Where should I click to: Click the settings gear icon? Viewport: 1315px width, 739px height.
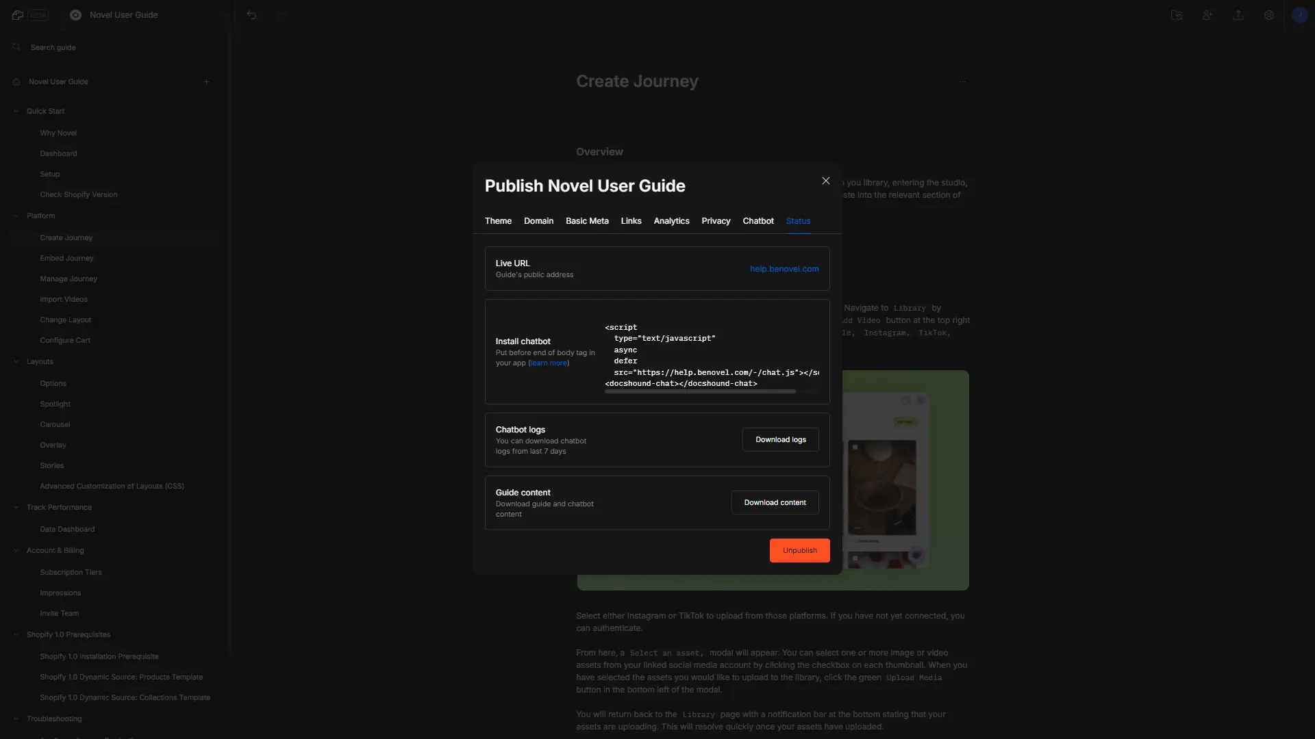[1269, 14]
